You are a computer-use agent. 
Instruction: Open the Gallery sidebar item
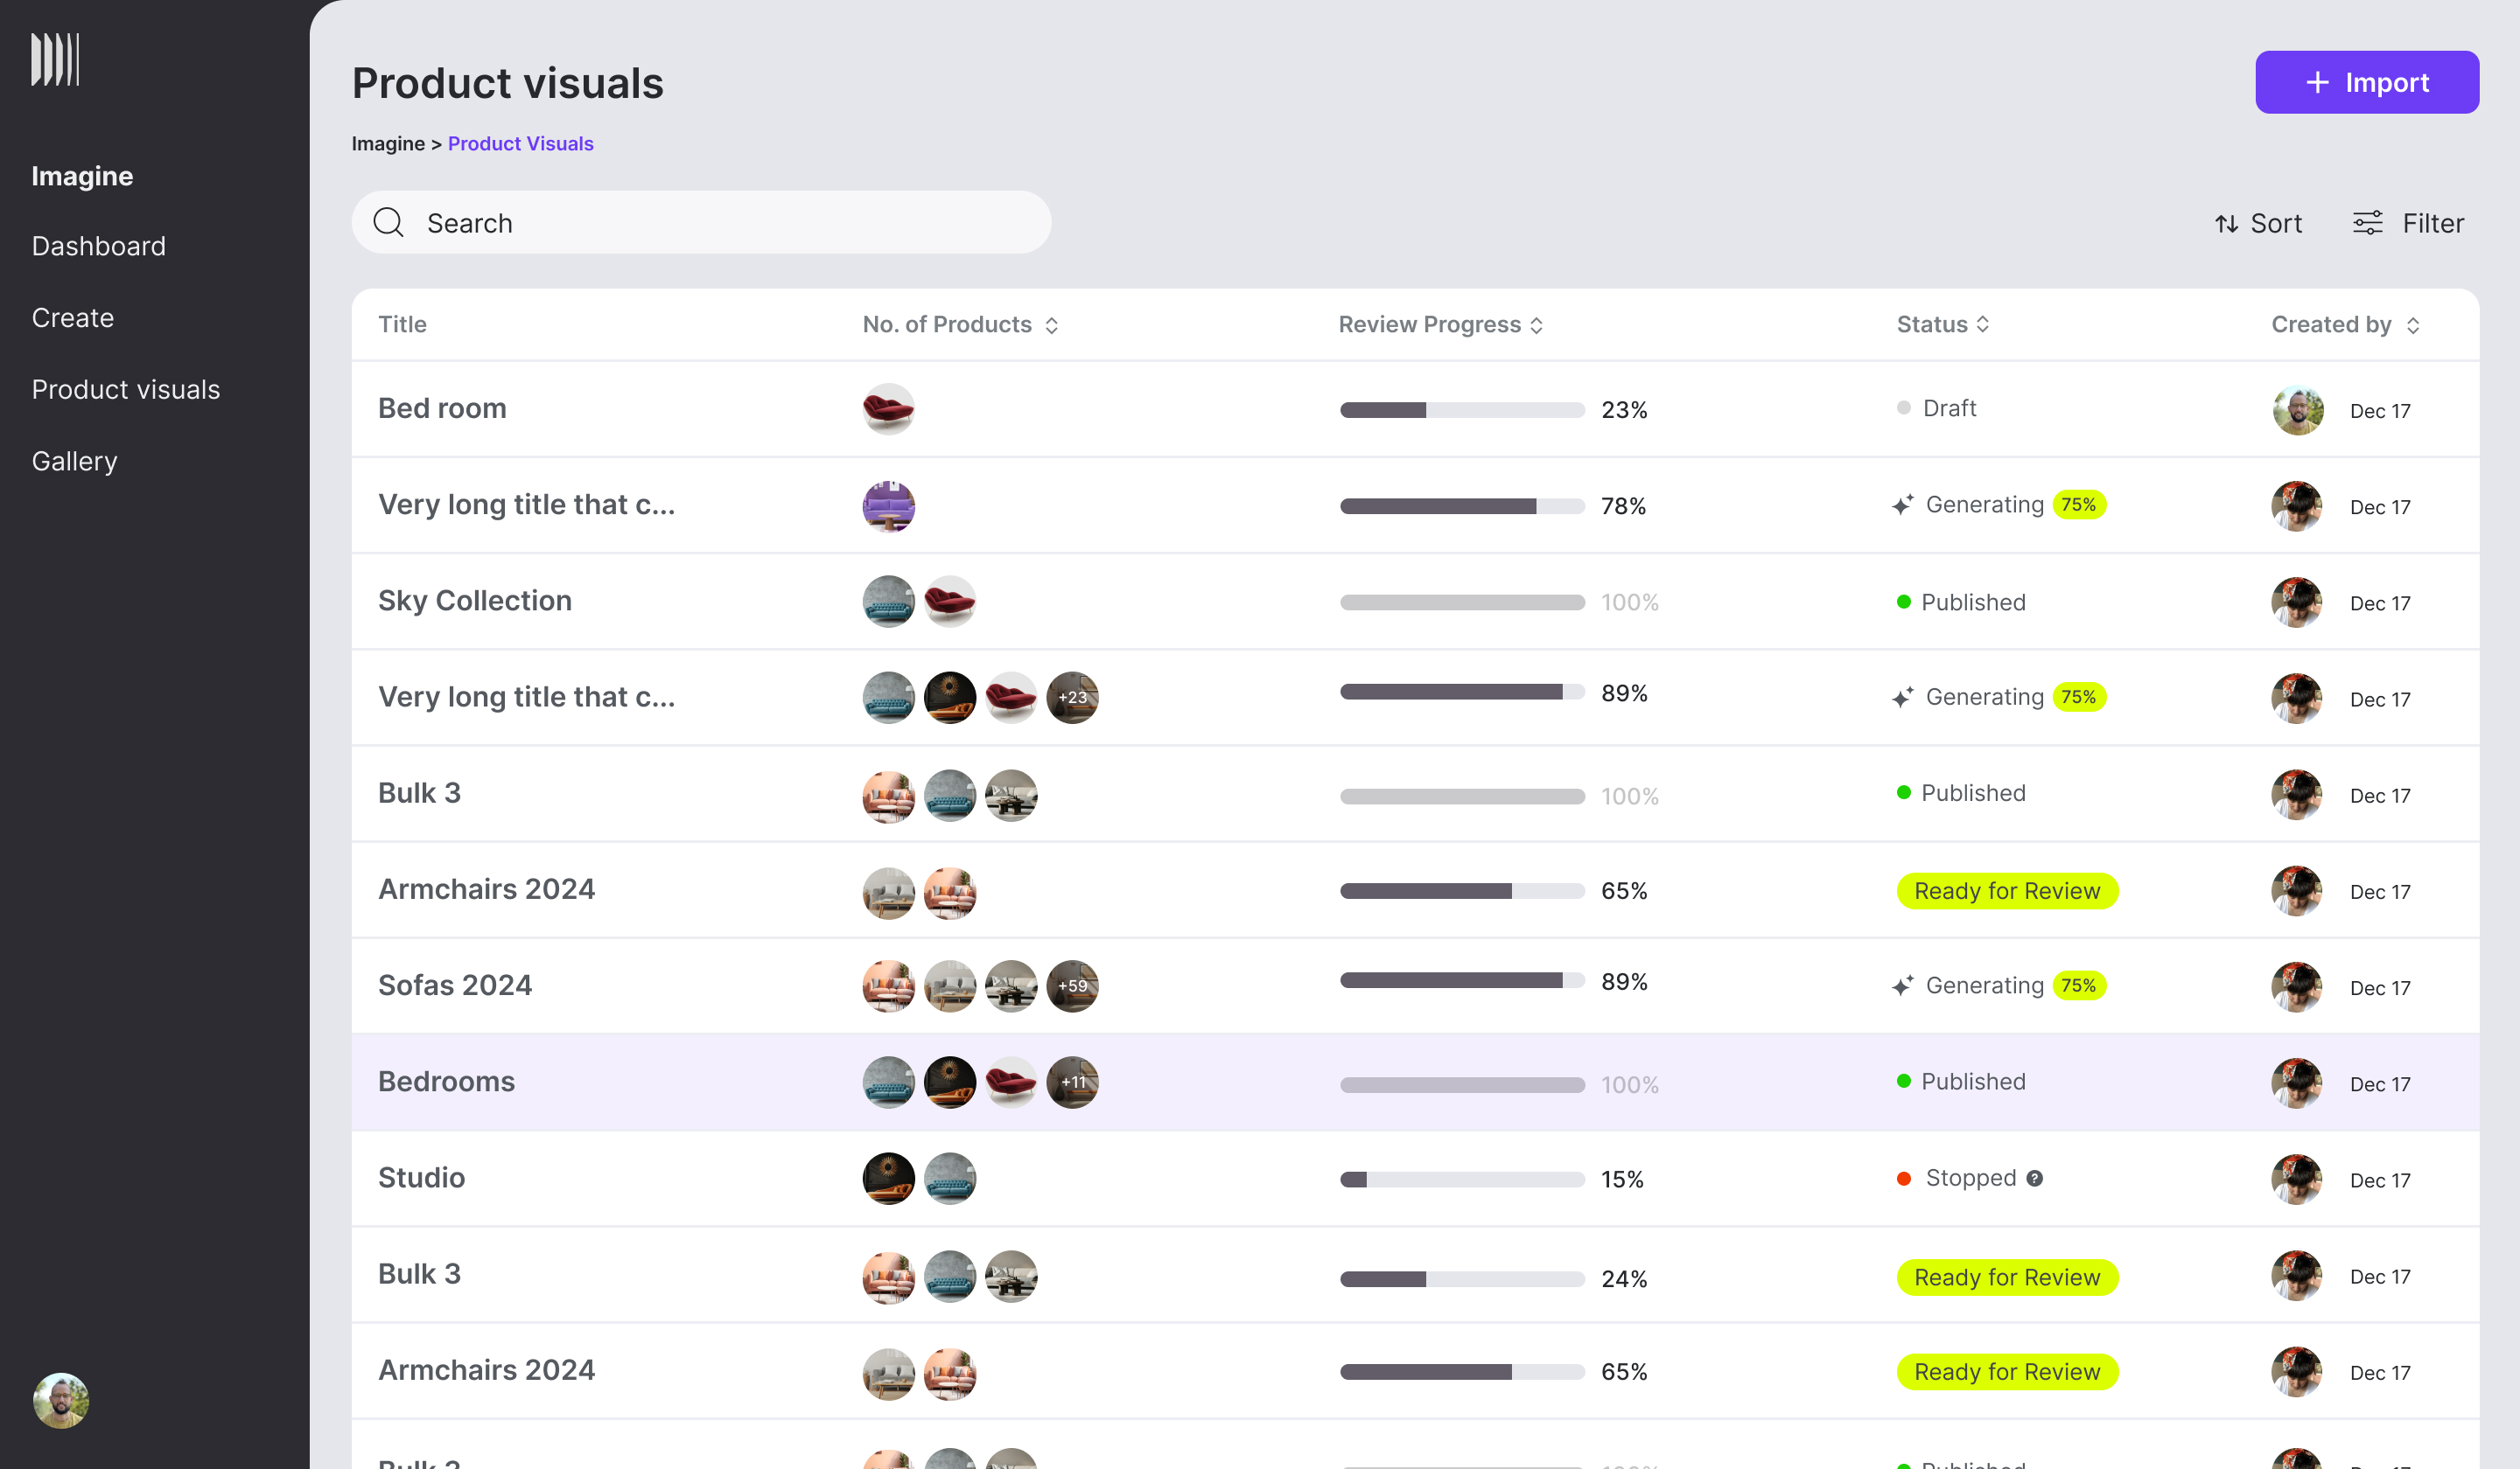[75, 461]
